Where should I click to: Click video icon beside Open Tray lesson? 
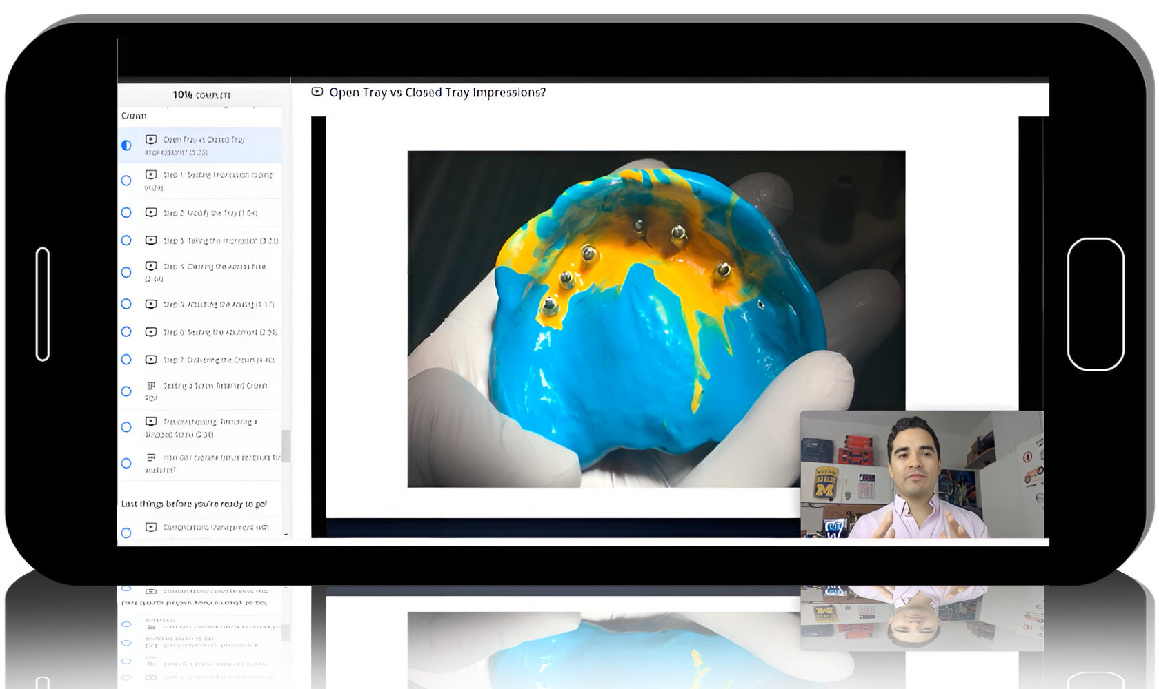[x=151, y=140]
